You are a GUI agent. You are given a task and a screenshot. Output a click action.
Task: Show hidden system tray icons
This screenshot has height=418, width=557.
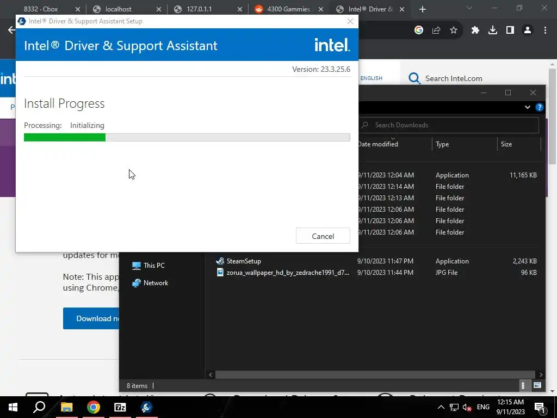click(x=441, y=407)
